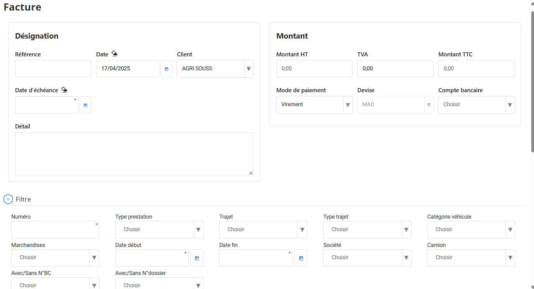This screenshot has width=534, height=289.
Task: Clear the Date d'échéance with eraser icon
Action: pos(64,90)
